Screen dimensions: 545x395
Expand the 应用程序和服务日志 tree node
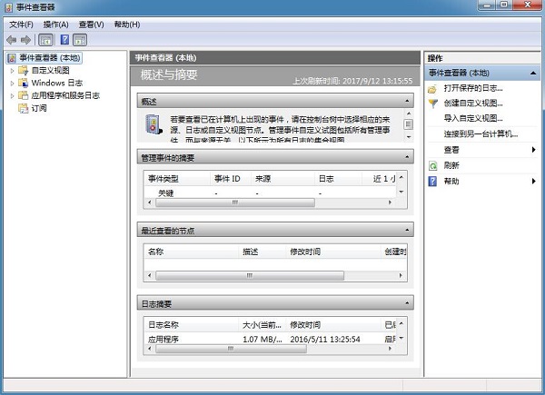pyautogui.click(x=12, y=96)
